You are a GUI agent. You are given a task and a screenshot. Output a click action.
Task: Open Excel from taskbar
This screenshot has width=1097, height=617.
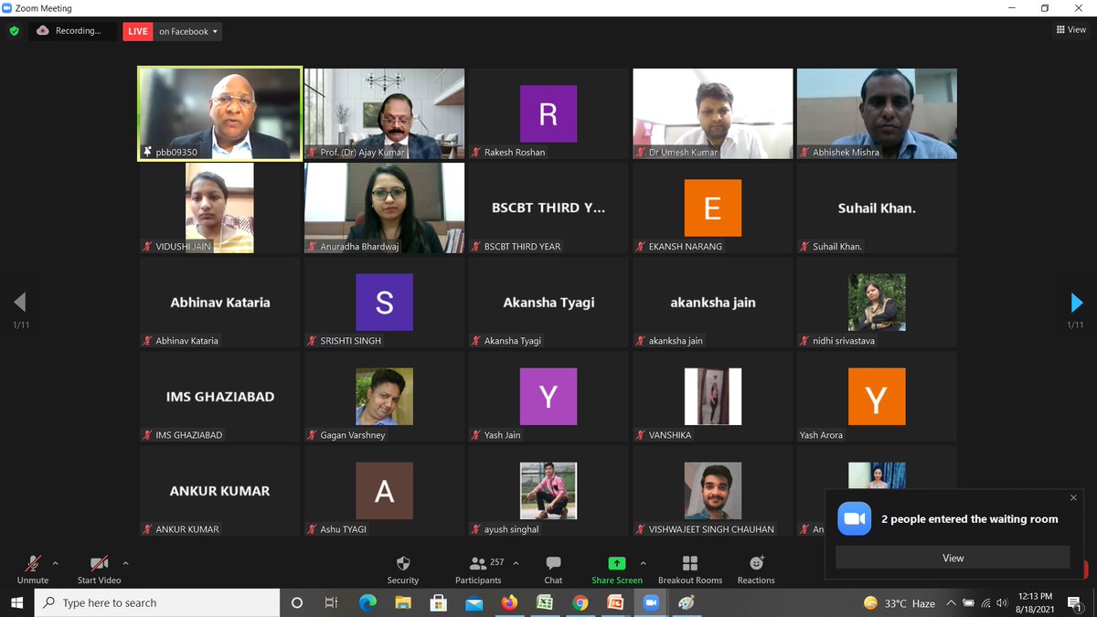[544, 602]
